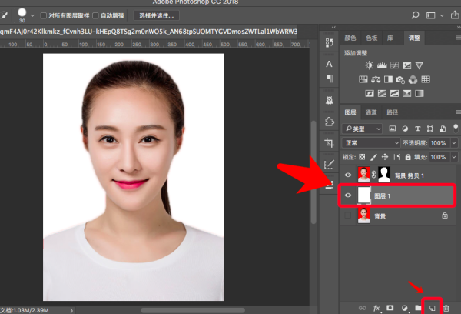Open the 填充 slider dropdown arrow

[454, 157]
